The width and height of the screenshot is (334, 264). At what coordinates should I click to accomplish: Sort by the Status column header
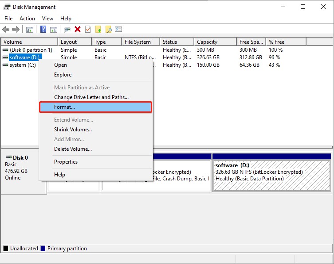[x=169, y=42]
